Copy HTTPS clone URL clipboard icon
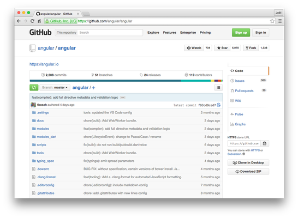This screenshot has width=298, height=218. tap(265, 143)
